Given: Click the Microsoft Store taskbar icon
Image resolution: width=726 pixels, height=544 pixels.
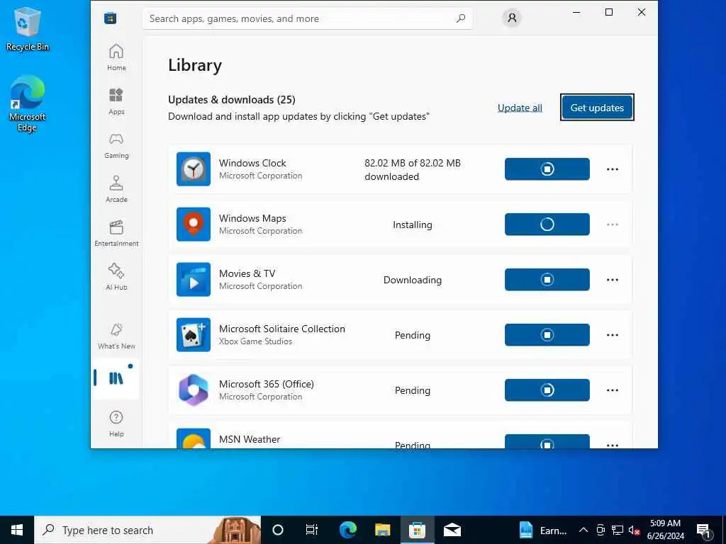Looking at the screenshot, I should click(417, 530).
